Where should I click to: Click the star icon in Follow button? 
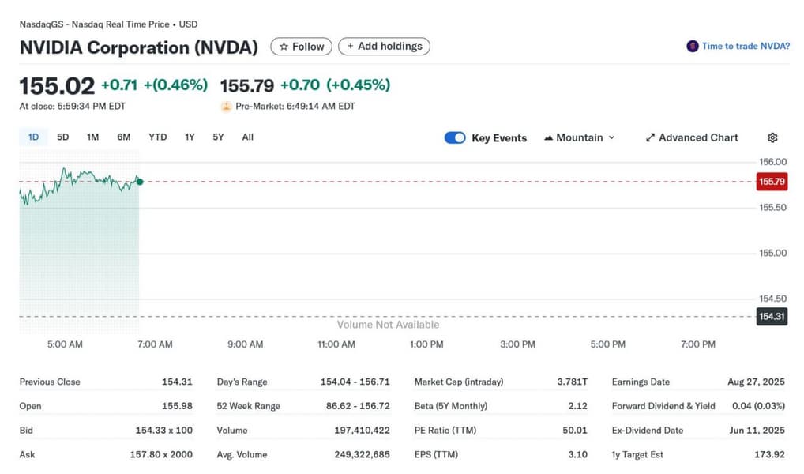284,47
